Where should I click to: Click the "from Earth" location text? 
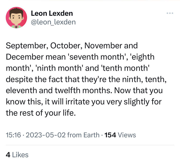[x=83, y=135]
